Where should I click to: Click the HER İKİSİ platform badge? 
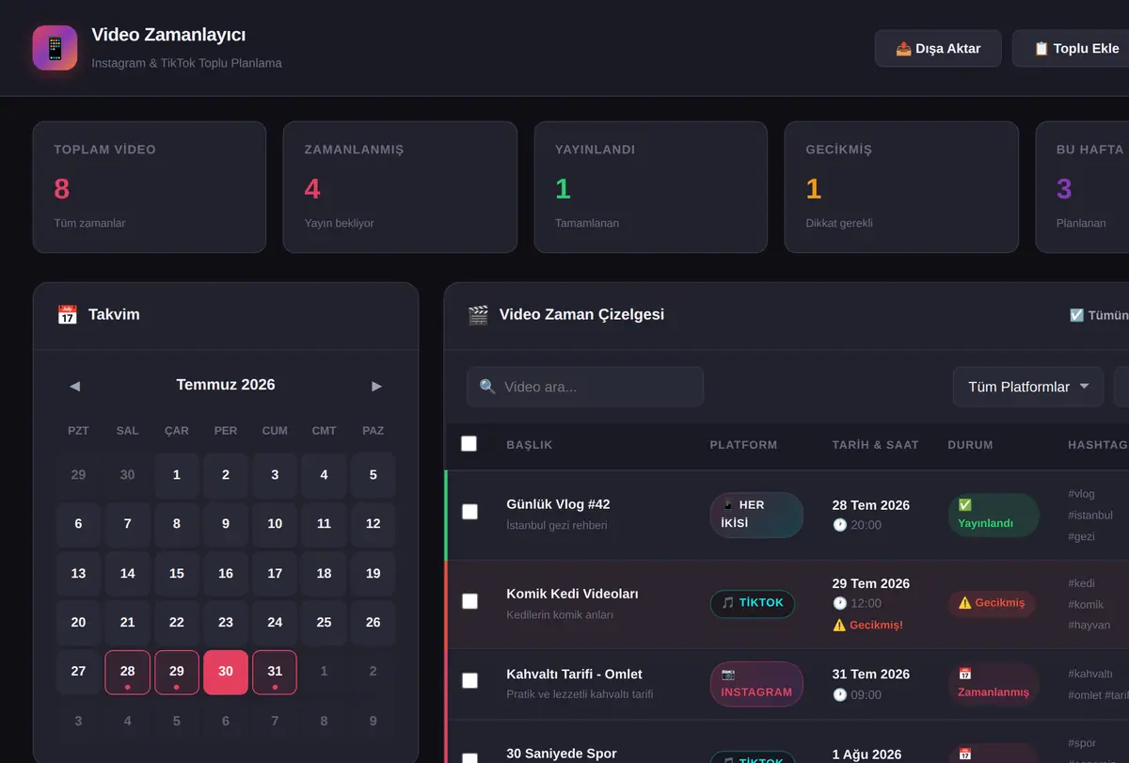(x=756, y=515)
